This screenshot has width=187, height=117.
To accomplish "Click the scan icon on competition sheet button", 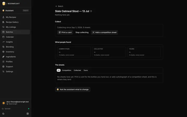I will [x=94, y=32].
